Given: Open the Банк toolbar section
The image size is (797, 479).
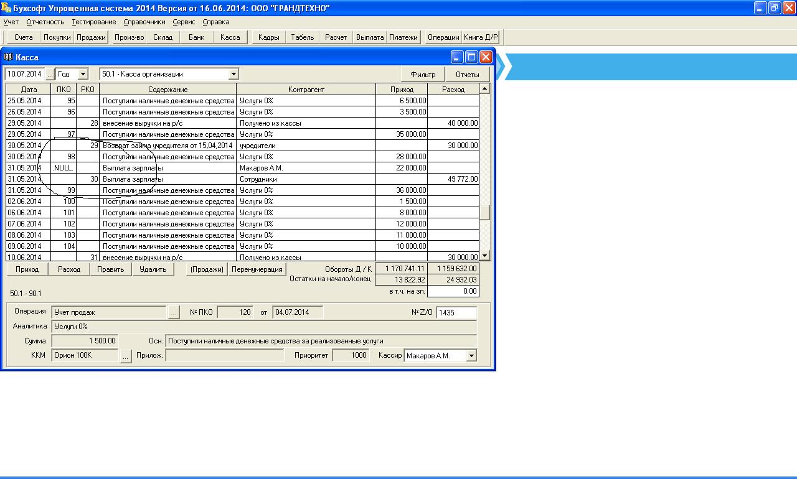Looking at the screenshot, I should (196, 37).
